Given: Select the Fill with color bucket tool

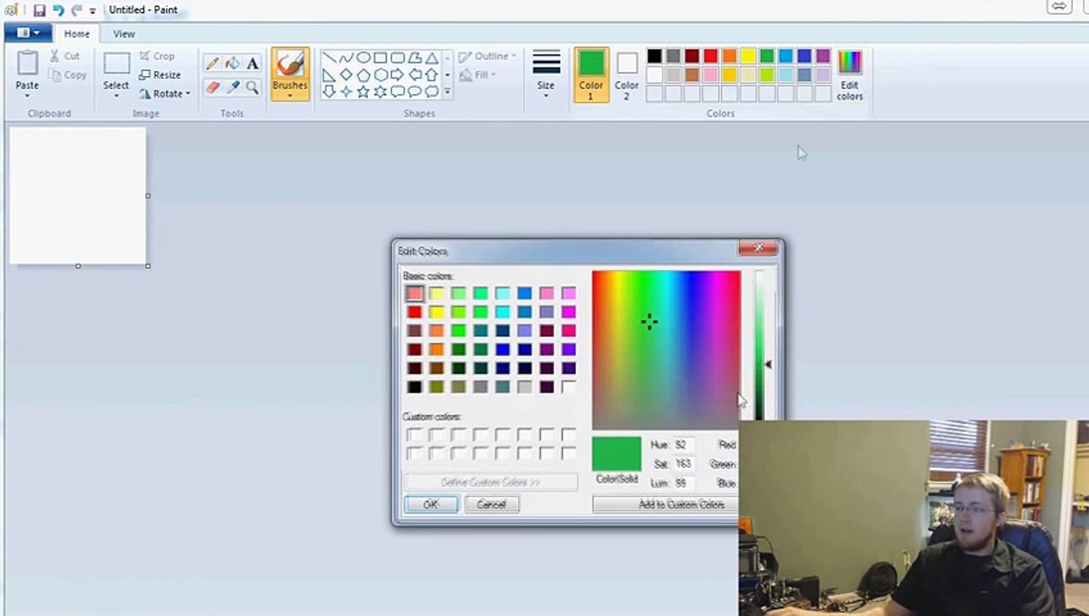Looking at the screenshot, I should (x=232, y=63).
